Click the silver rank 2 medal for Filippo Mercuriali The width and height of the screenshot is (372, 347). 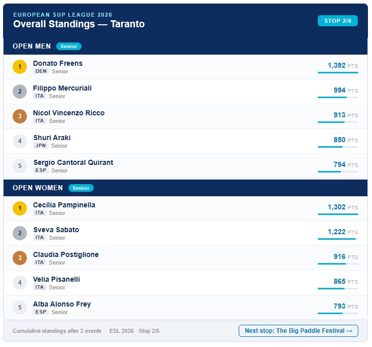point(20,92)
